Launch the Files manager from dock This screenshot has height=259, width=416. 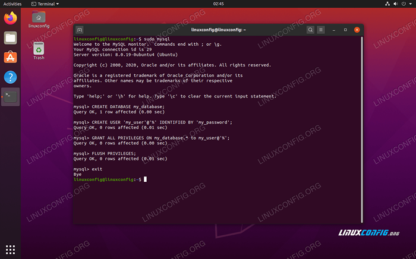click(10, 38)
